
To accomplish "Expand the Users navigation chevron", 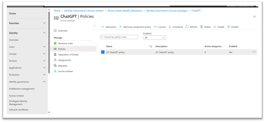I will point(44,47).
